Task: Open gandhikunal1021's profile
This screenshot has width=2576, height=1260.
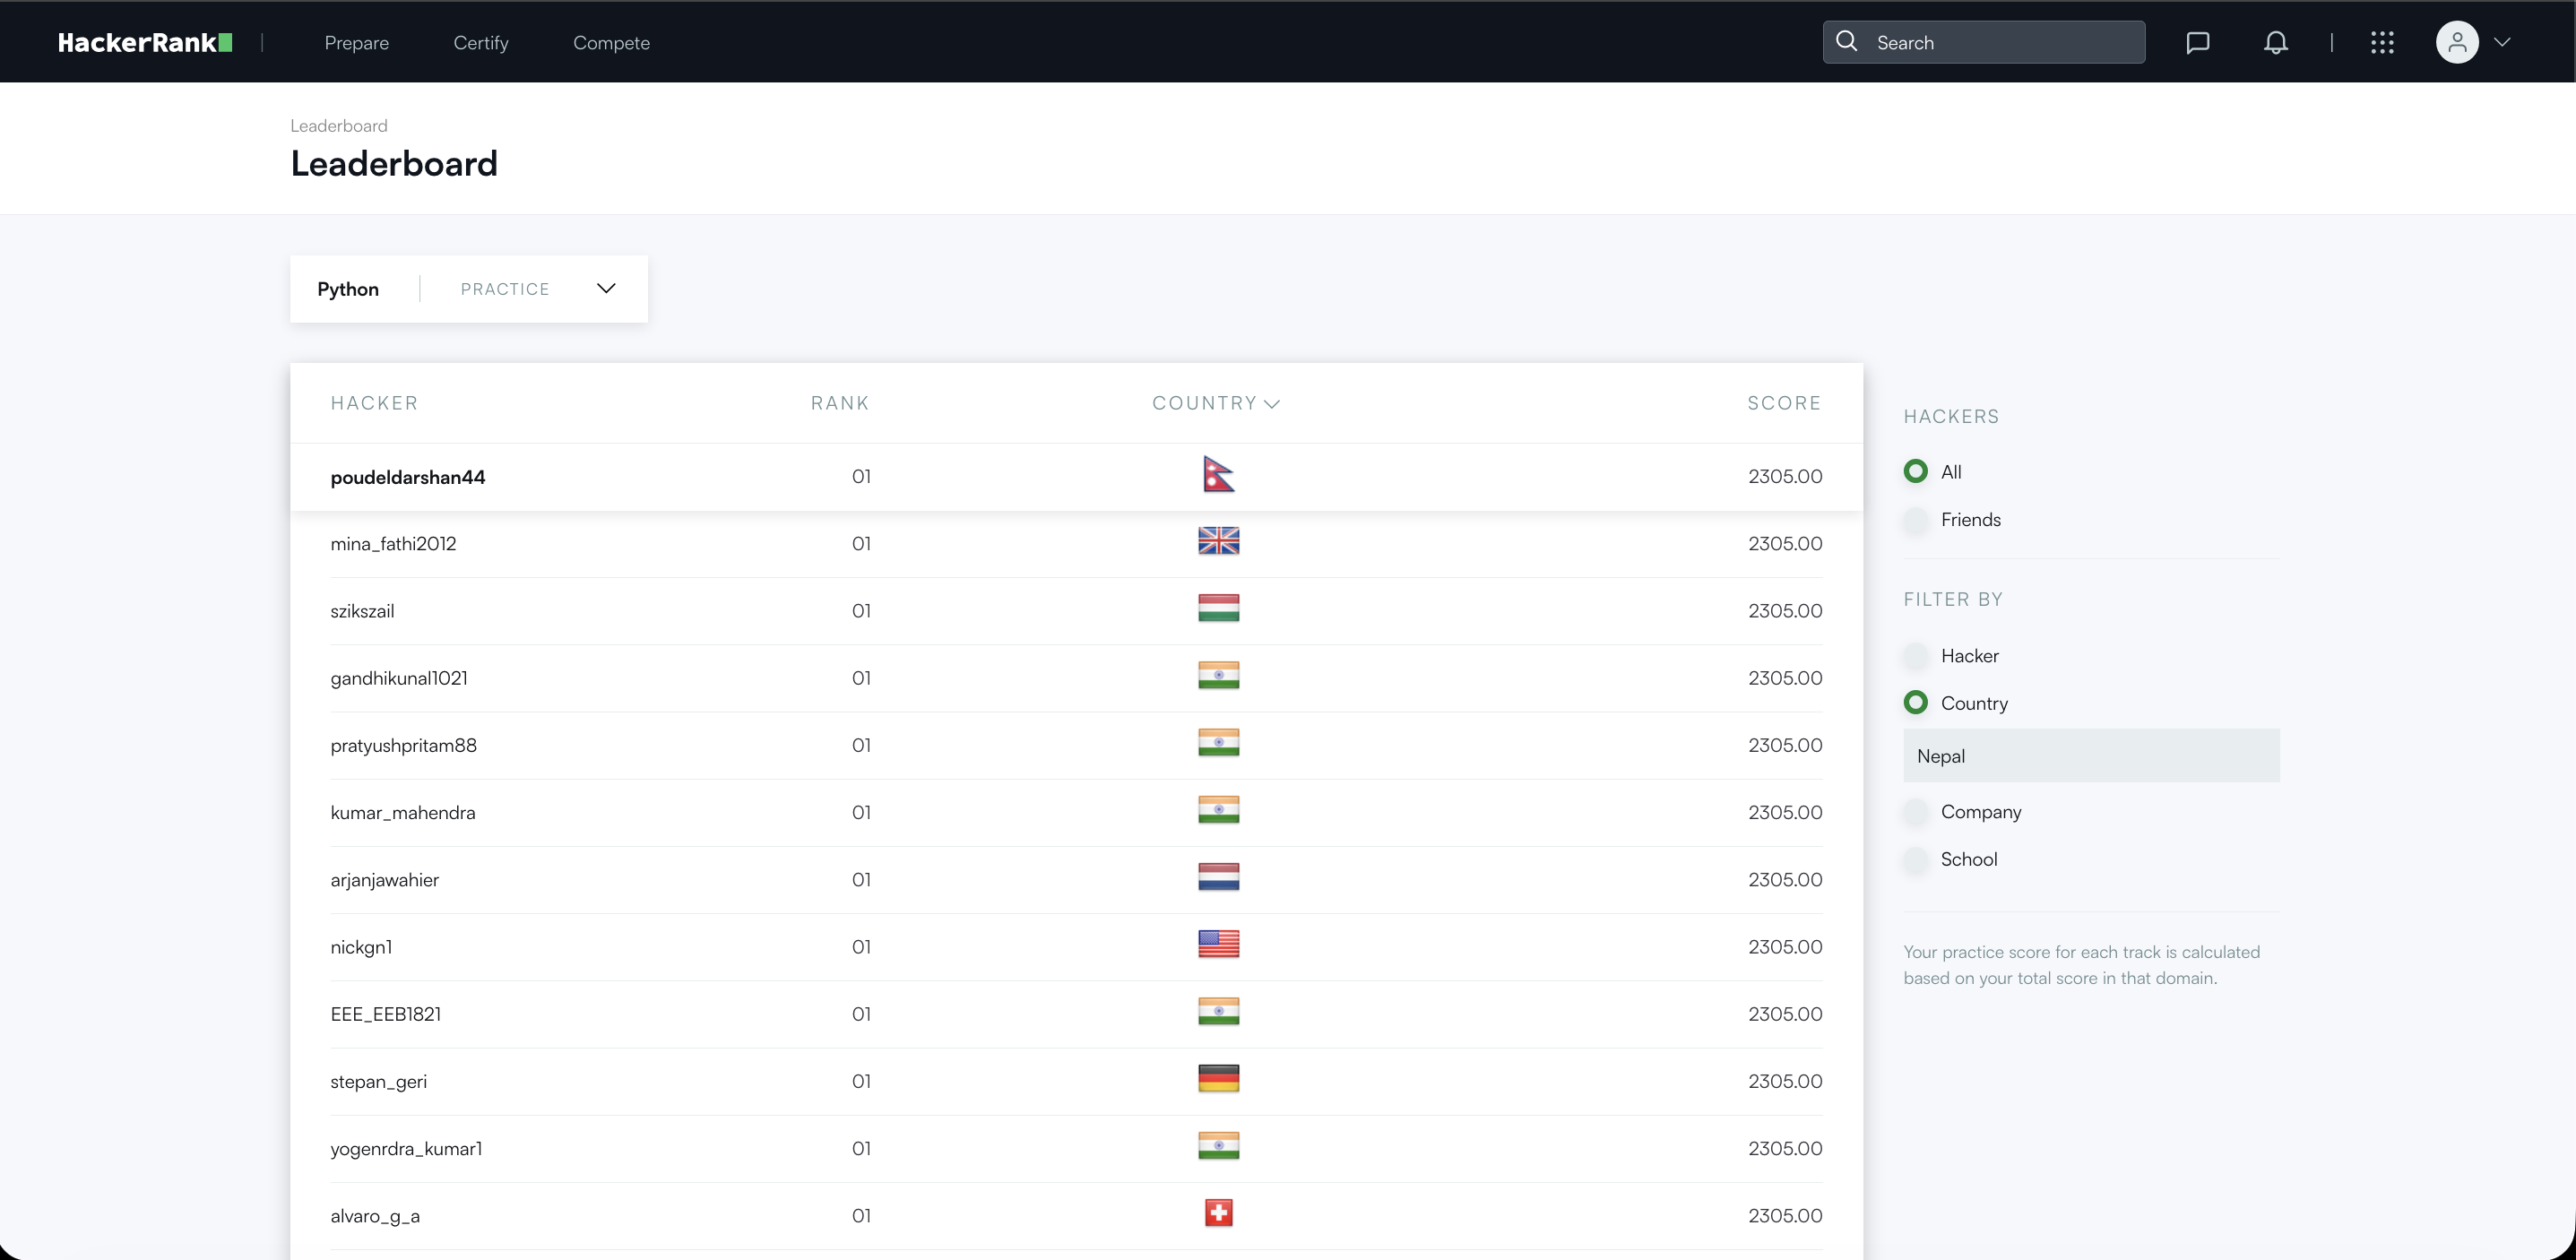Action: [x=399, y=678]
